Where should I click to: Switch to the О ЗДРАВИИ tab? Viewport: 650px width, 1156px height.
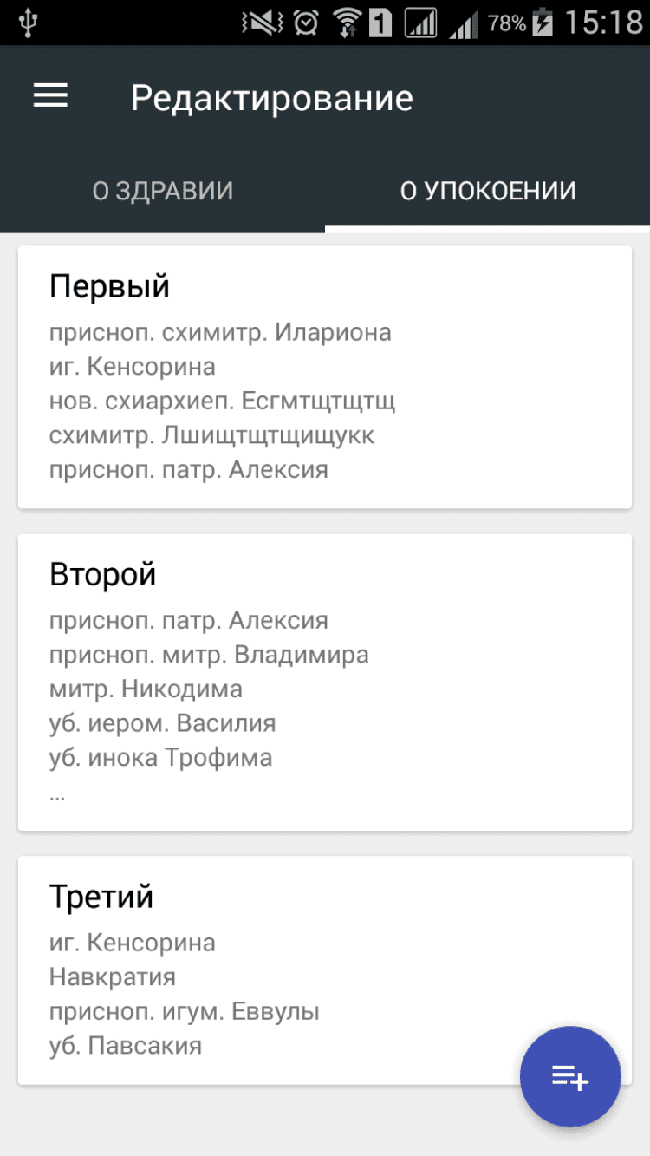(163, 191)
